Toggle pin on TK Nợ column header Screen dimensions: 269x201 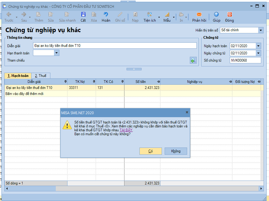pyautogui.click(x=94, y=82)
